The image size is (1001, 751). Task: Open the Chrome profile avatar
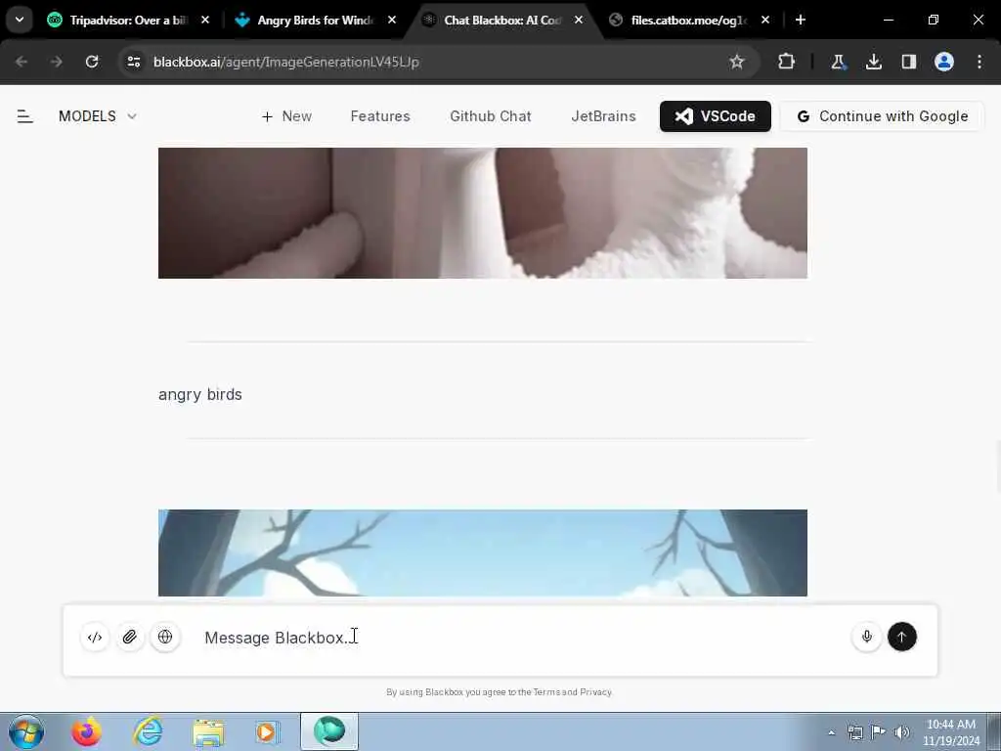click(x=944, y=62)
